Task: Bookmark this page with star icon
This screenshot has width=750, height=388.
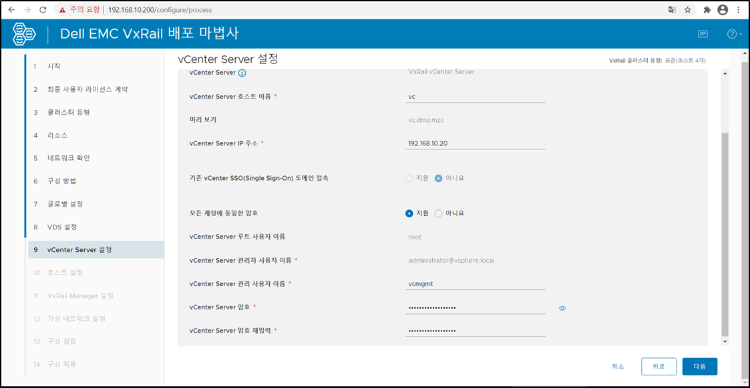Action: (688, 9)
